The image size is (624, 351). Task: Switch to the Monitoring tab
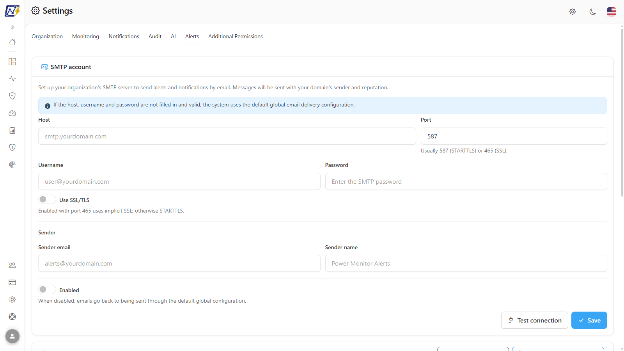click(85, 36)
